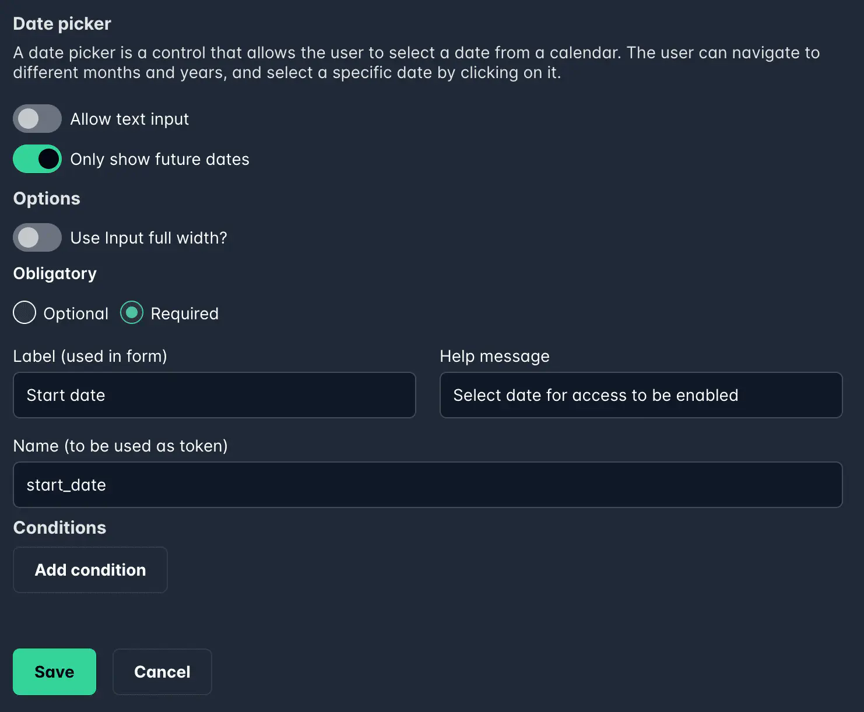This screenshot has height=712, width=864.
Task: Turn on Use Input full width option
Action: [37, 237]
